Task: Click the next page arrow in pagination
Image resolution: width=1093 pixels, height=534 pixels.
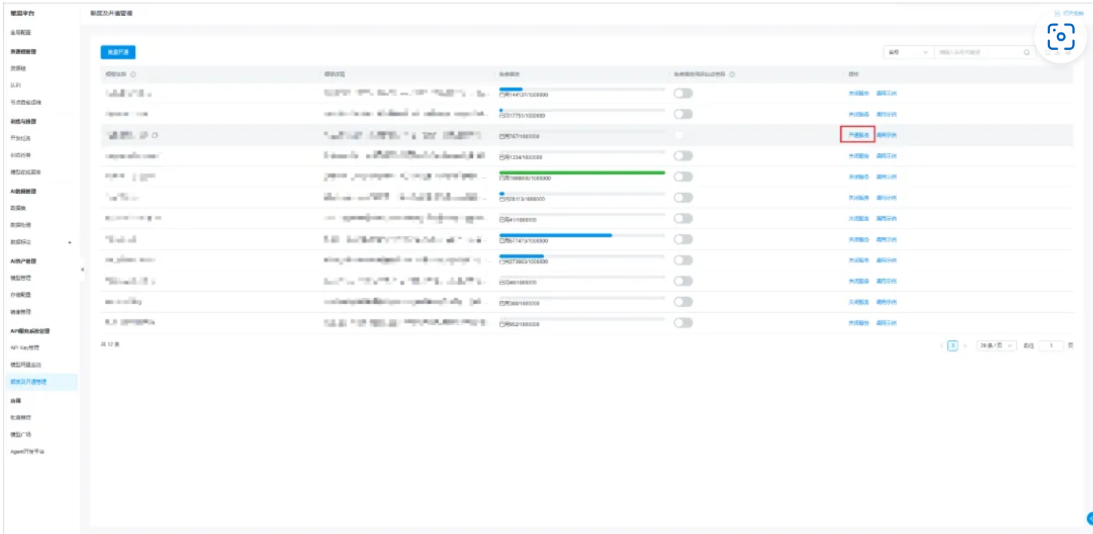Action: [965, 345]
